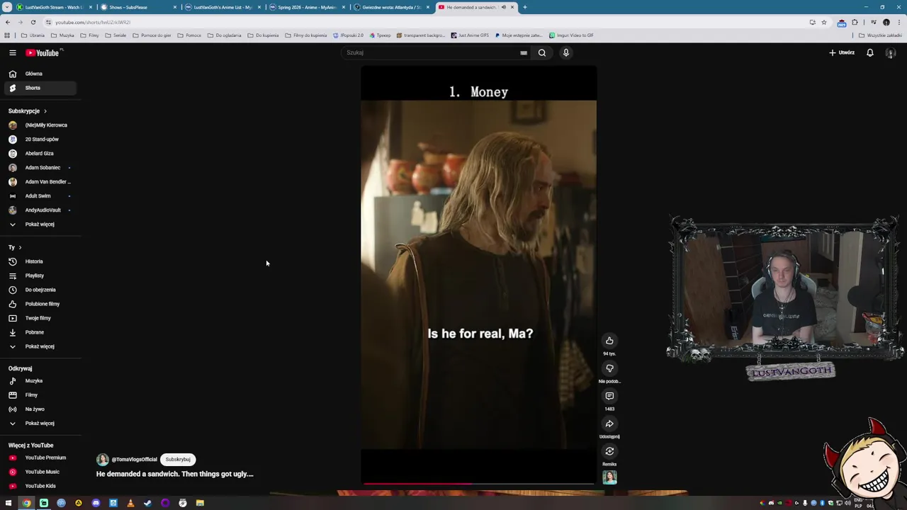Open a new browser tab

tap(525, 7)
